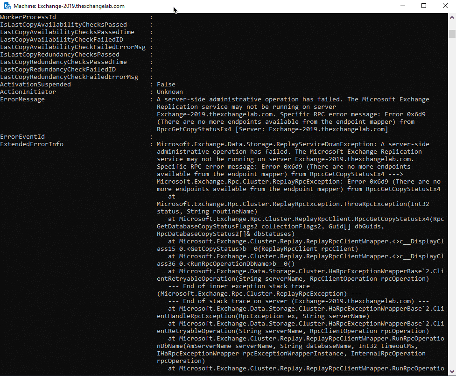The height and width of the screenshot is (376, 456).
Task: Click 'RpcDatabaseCopyStatus2[]& dbStatuses)' line
Action: click(226, 234)
